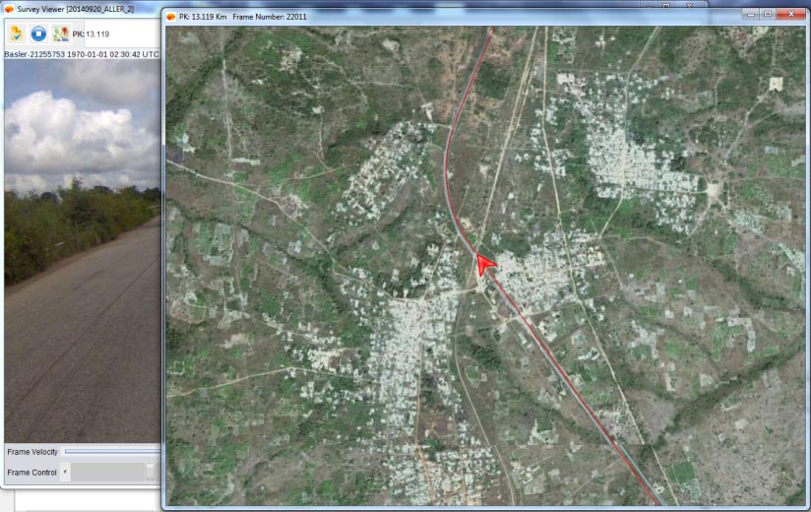
Task: Click the PK: label in the toolbar
Action: [x=78, y=34]
